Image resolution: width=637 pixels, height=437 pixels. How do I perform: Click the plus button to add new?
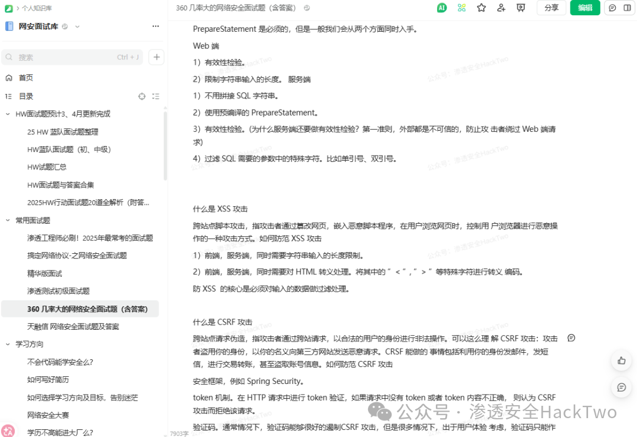(156, 57)
